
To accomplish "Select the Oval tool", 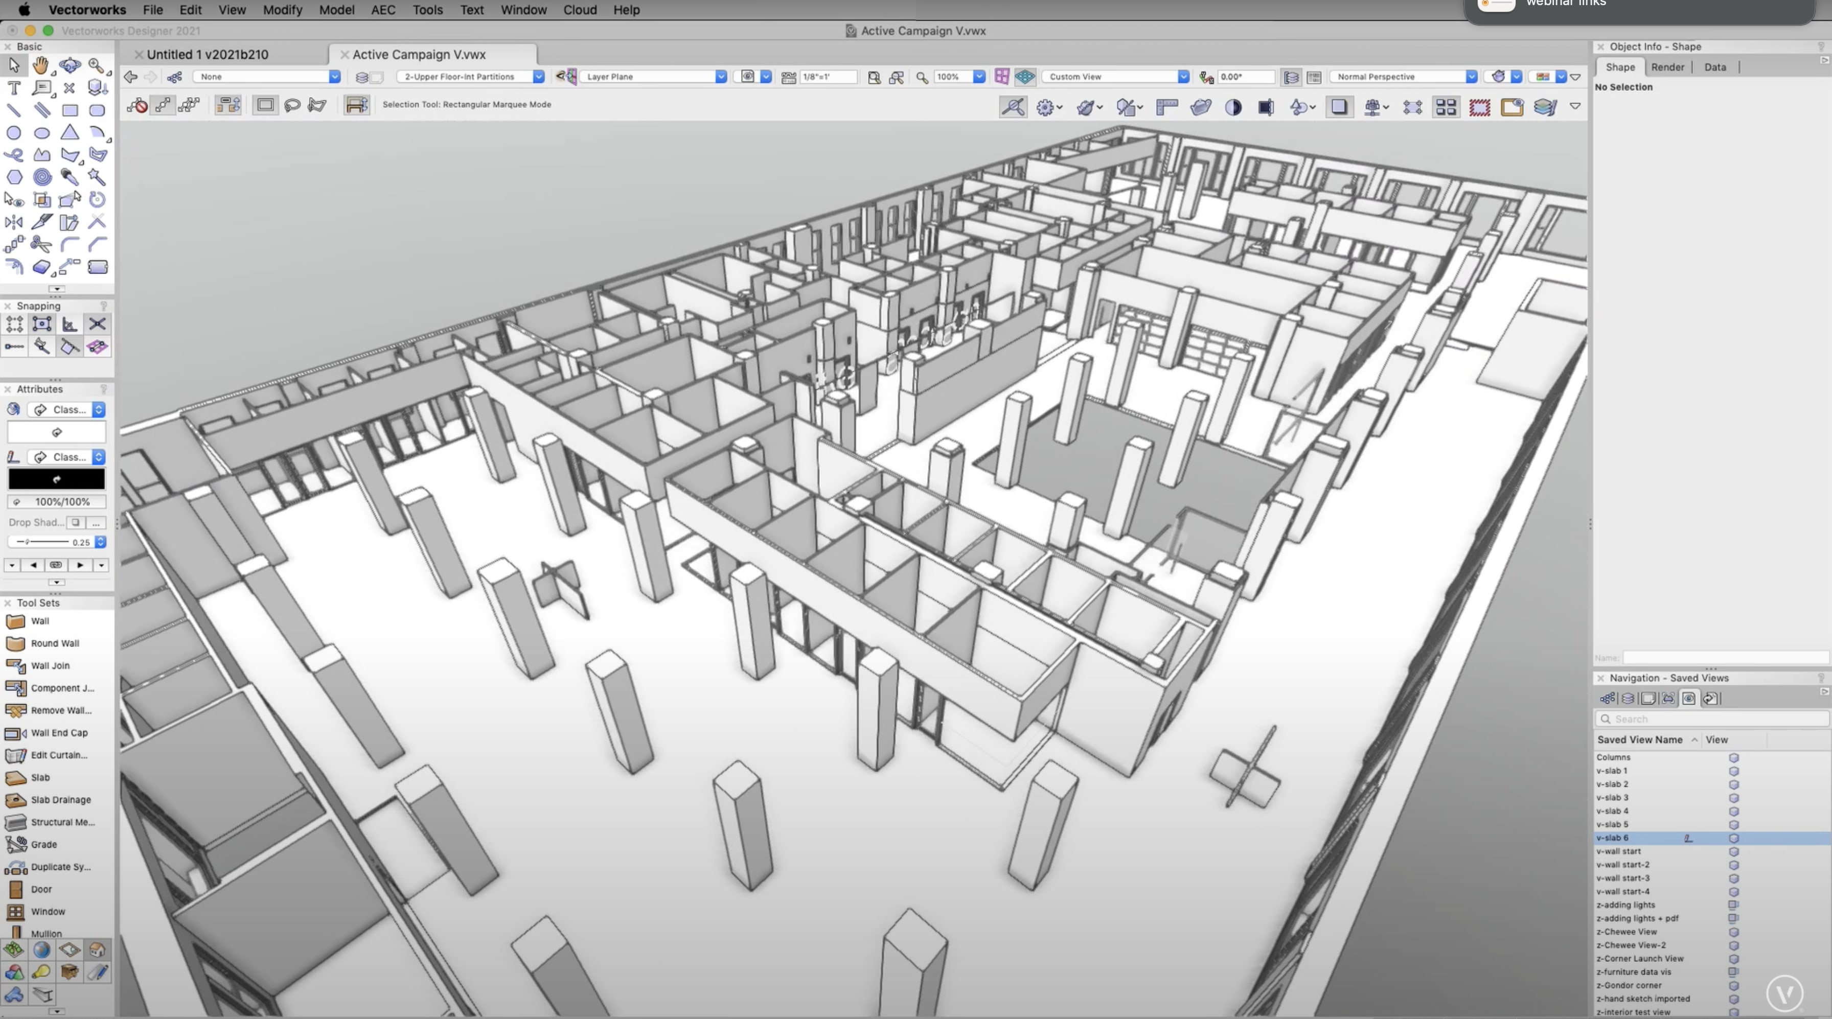I will (41, 133).
